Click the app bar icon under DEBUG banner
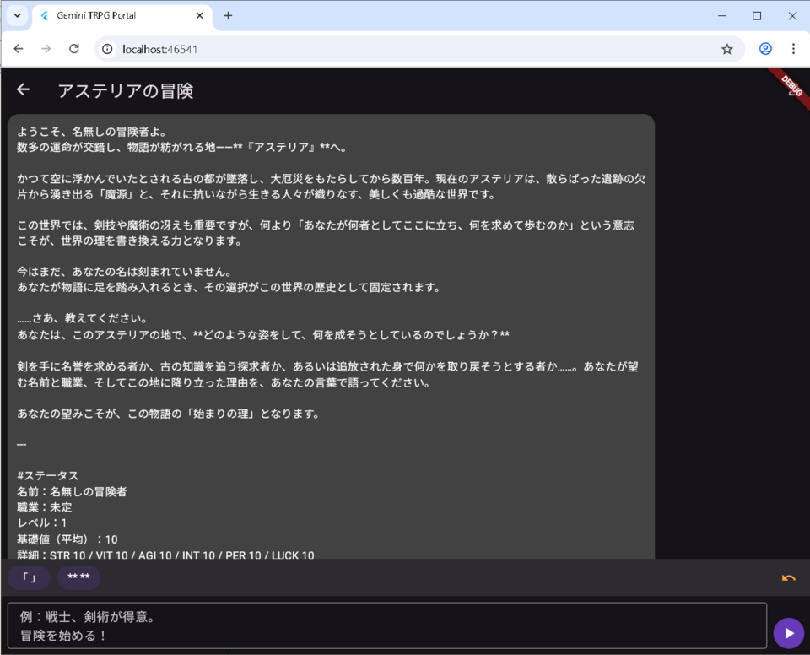 tap(791, 91)
